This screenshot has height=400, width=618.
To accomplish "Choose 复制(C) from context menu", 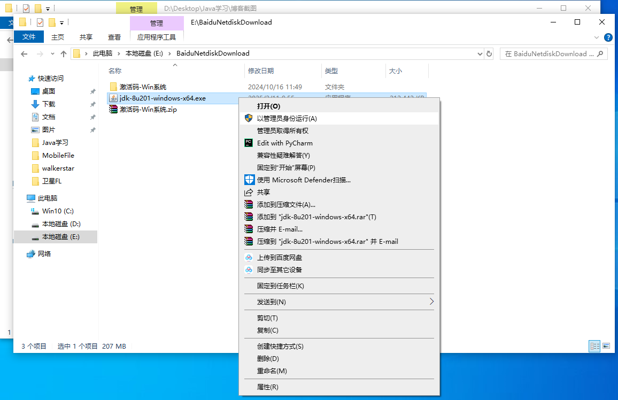I will tap(339, 330).
